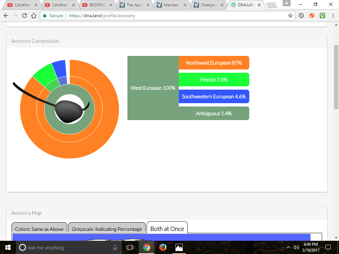
Task: Open Chrome from the Windows taskbar
Action: coord(146,247)
